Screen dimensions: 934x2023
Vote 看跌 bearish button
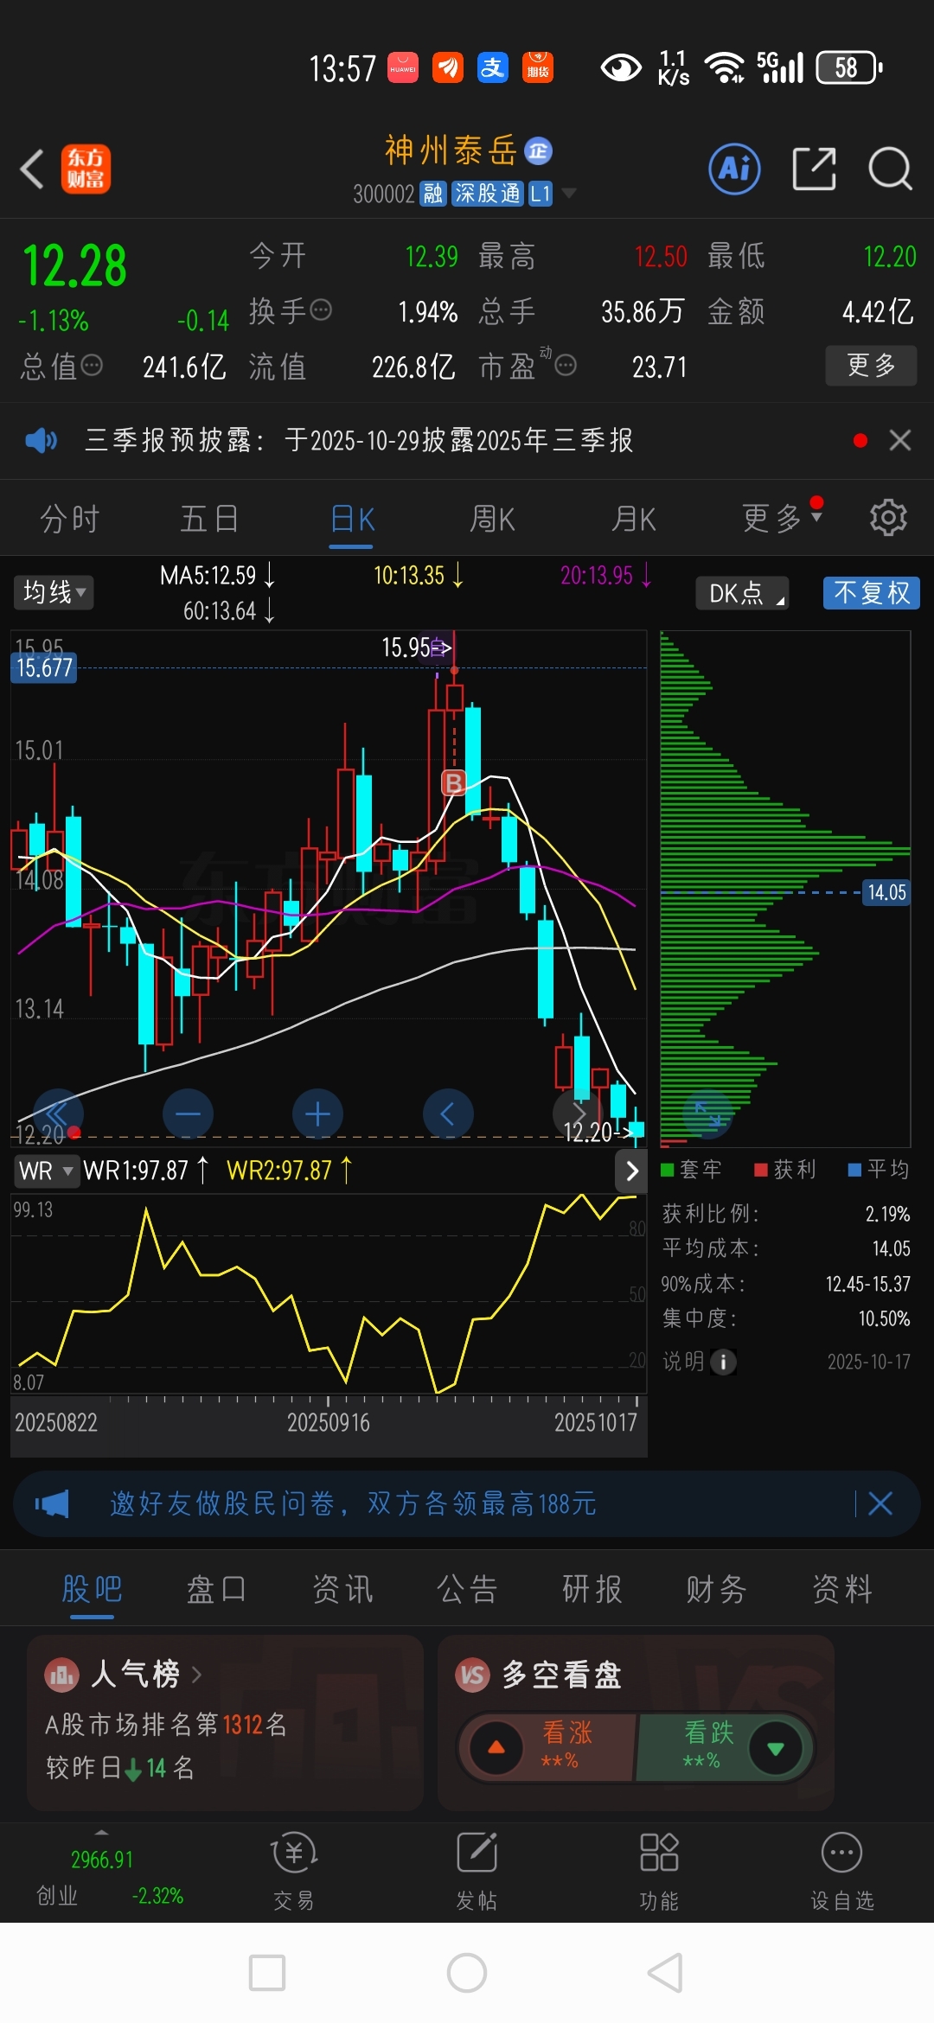coord(725,1747)
